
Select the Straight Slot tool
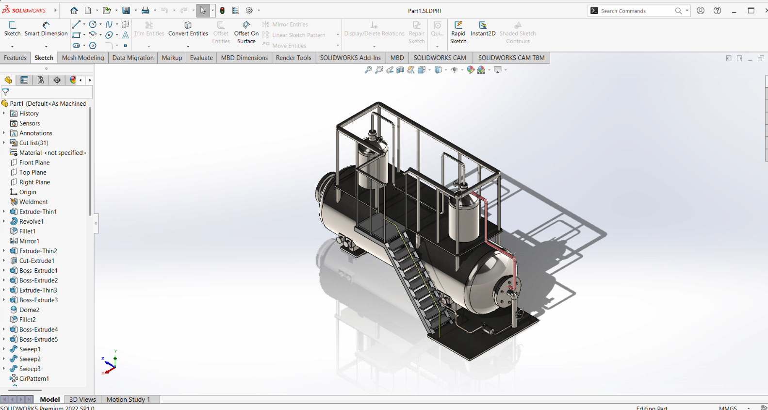click(76, 46)
